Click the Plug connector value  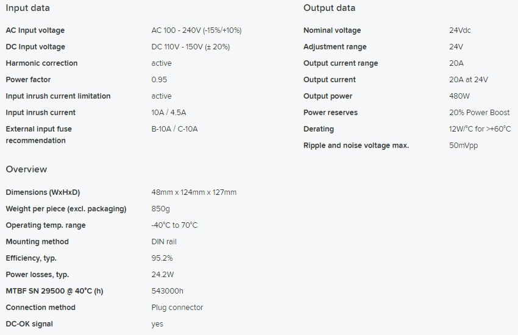[x=177, y=308]
